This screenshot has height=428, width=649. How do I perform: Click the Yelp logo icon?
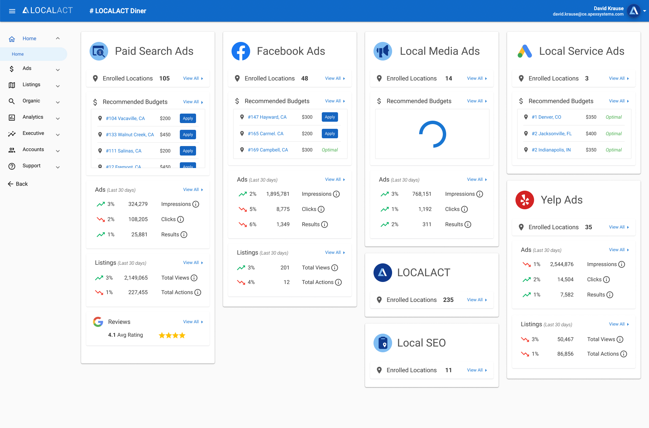[525, 200]
